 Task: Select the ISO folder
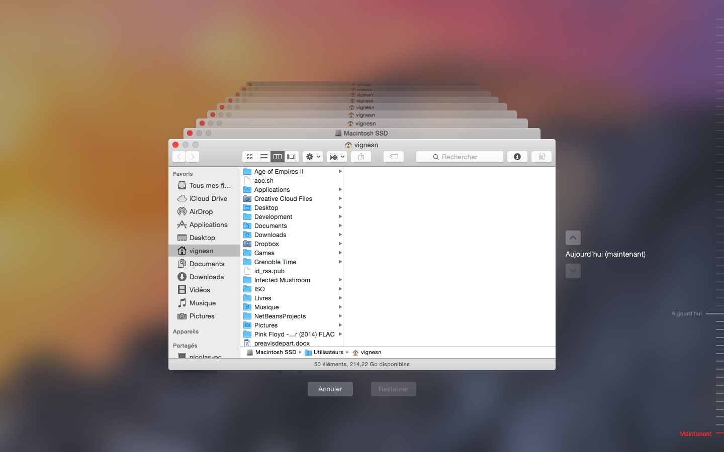(292, 289)
